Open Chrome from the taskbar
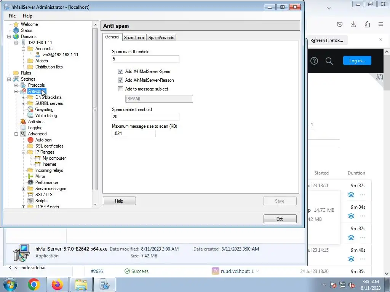This screenshot has height=292, width=390. (x=34, y=284)
